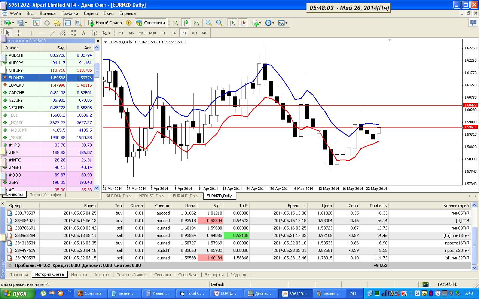Expand the arrows objects dropdown

106,33
